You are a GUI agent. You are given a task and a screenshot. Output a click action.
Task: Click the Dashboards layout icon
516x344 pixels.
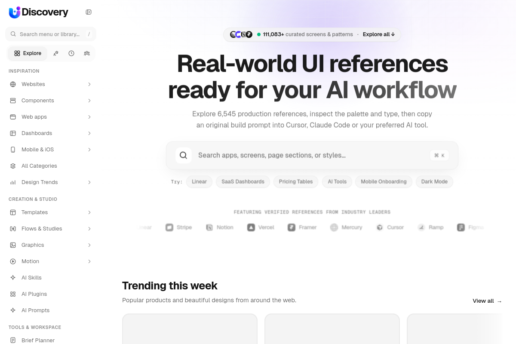point(13,133)
